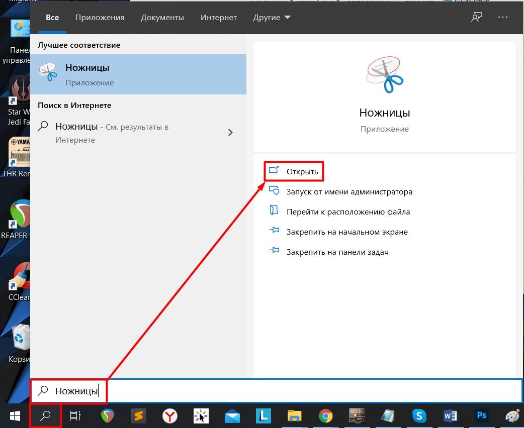Open Yandex Browser from the taskbar
Image resolution: width=524 pixels, height=428 pixels.
point(170,416)
